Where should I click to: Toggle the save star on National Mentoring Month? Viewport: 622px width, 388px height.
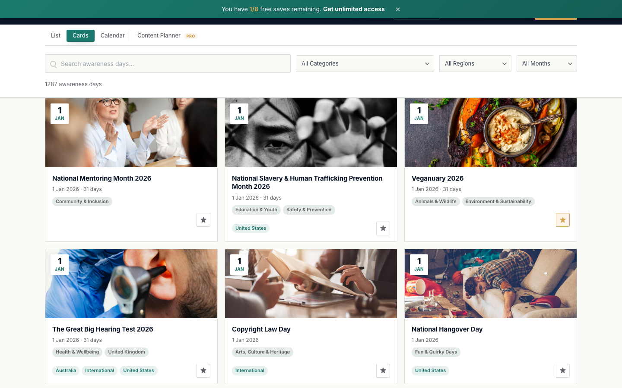(x=203, y=220)
